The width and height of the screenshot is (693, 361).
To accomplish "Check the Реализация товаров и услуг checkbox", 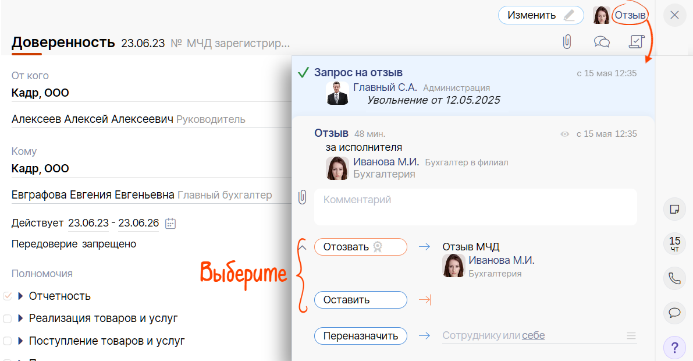I will [8, 318].
